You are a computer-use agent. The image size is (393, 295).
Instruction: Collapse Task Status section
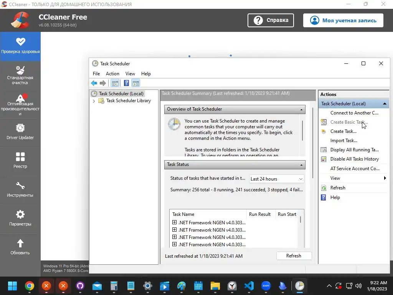[301, 165]
